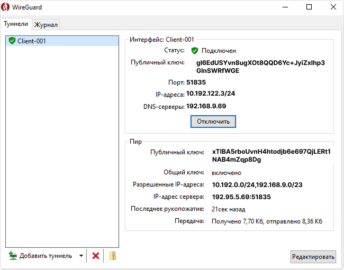Screen dimensions: 344x270
Task: Open the Редактировать button
Action: [313, 257]
